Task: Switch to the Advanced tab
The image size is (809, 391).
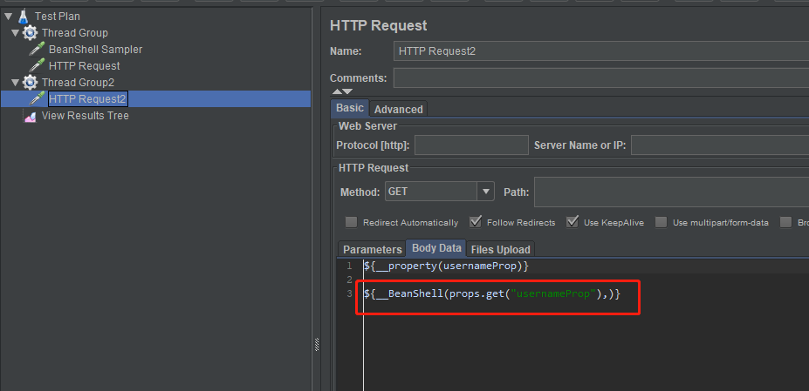Action: [398, 109]
